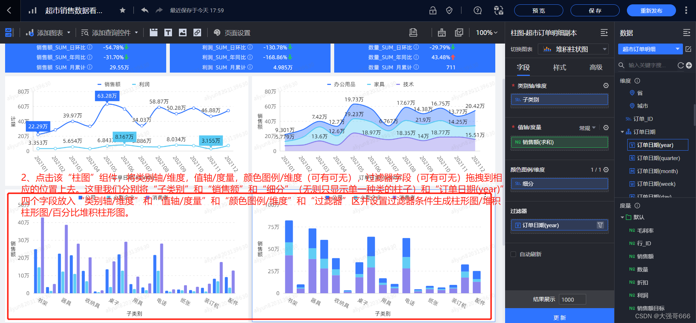Focus the field keyword search box
This screenshot has width=696, height=323.
[647, 65]
